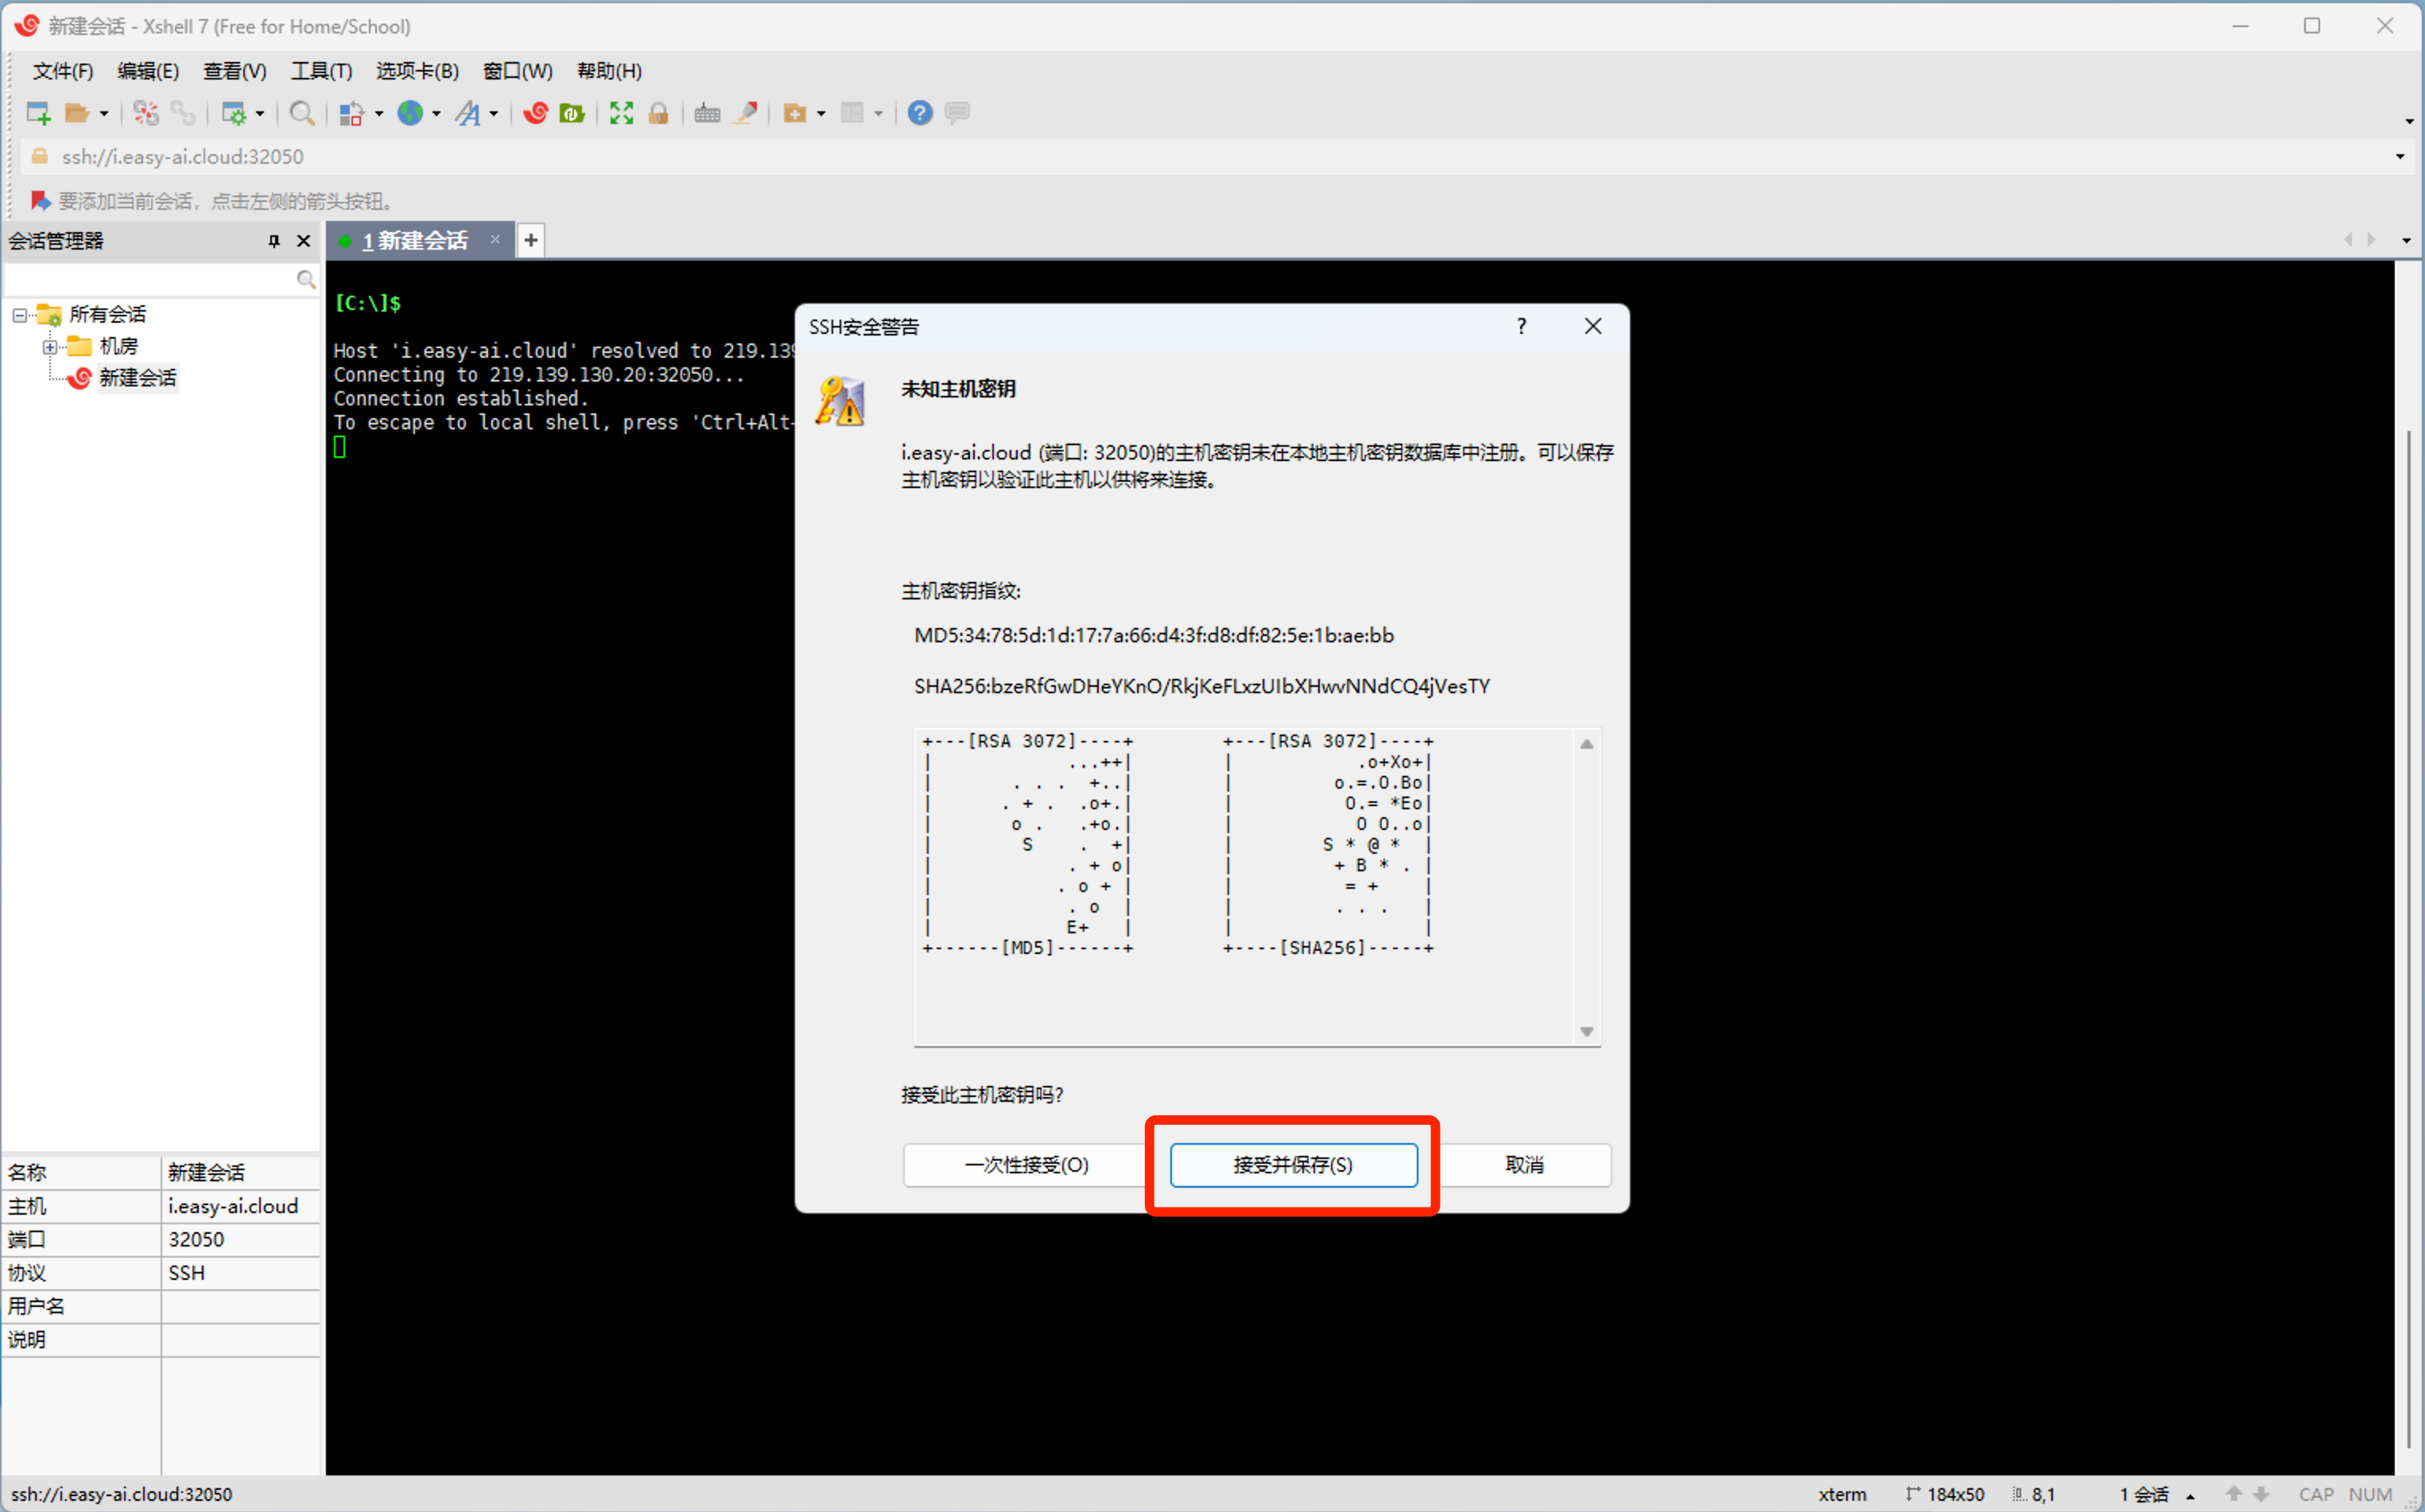Expand dropdown arrow next to globe icon

point(436,114)
